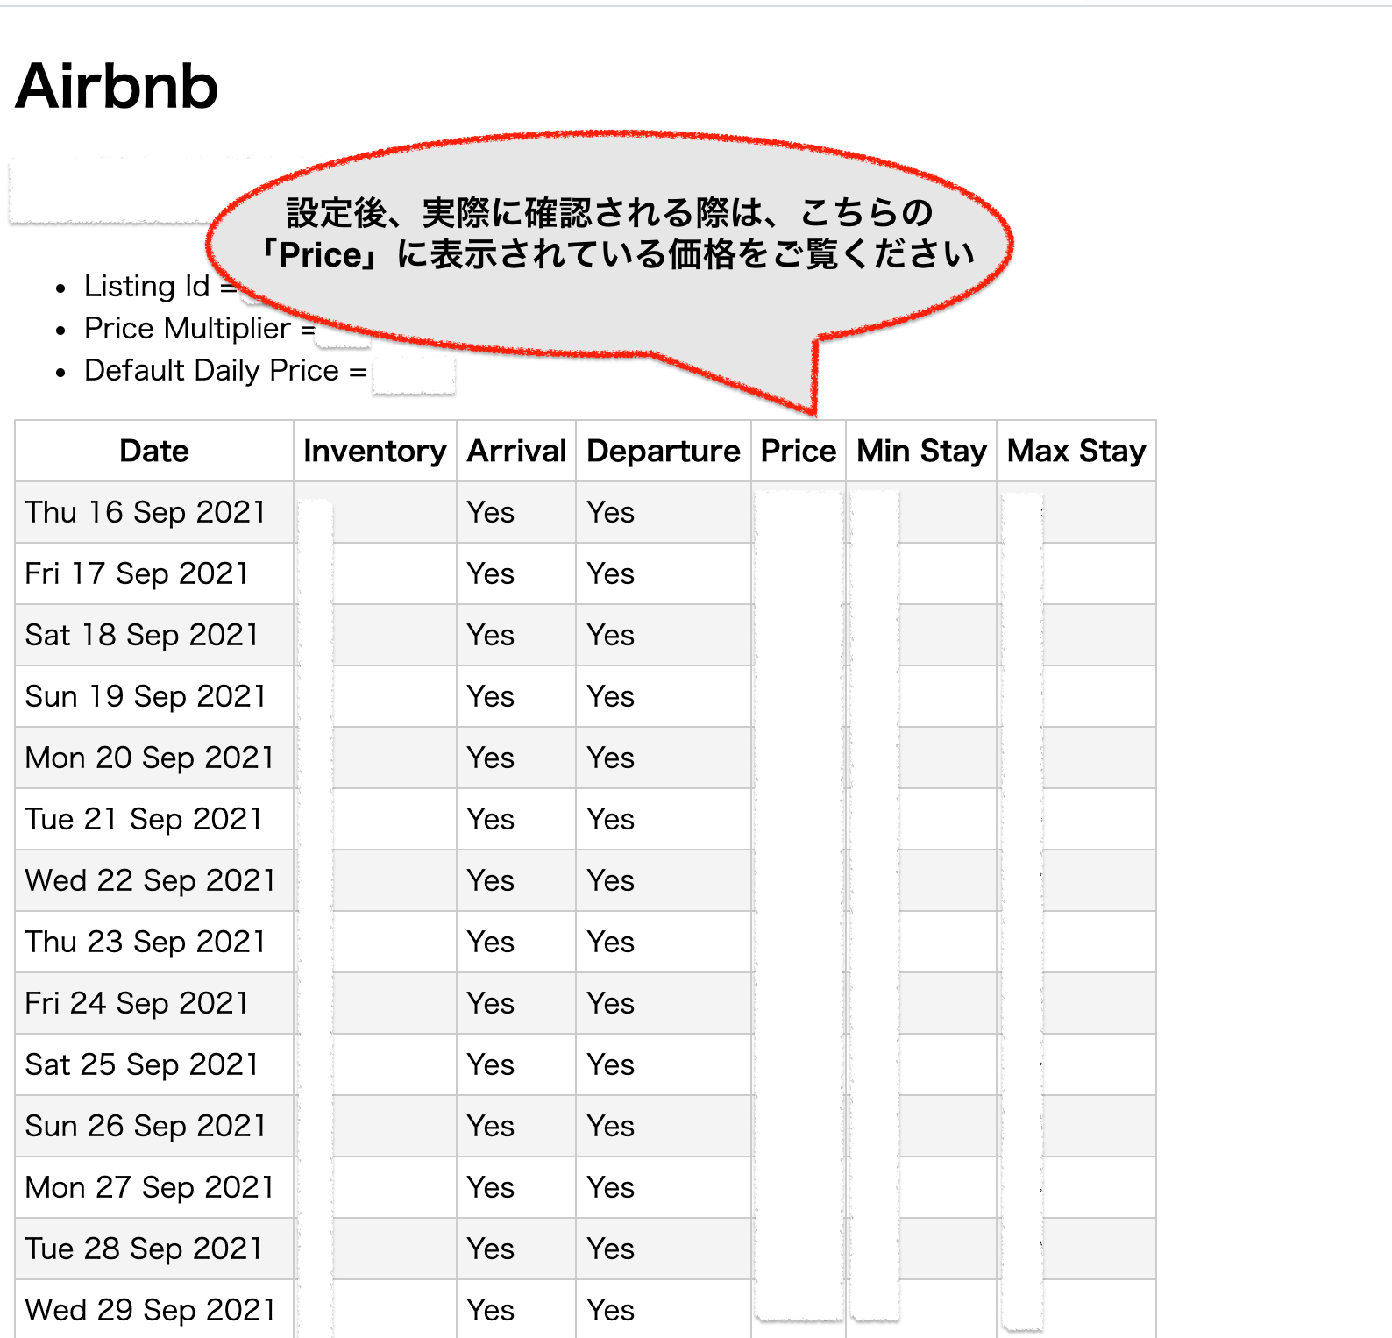1392x1338 pixels.
Task: Click the Default Daily Price label
Action: coord(224,370)
